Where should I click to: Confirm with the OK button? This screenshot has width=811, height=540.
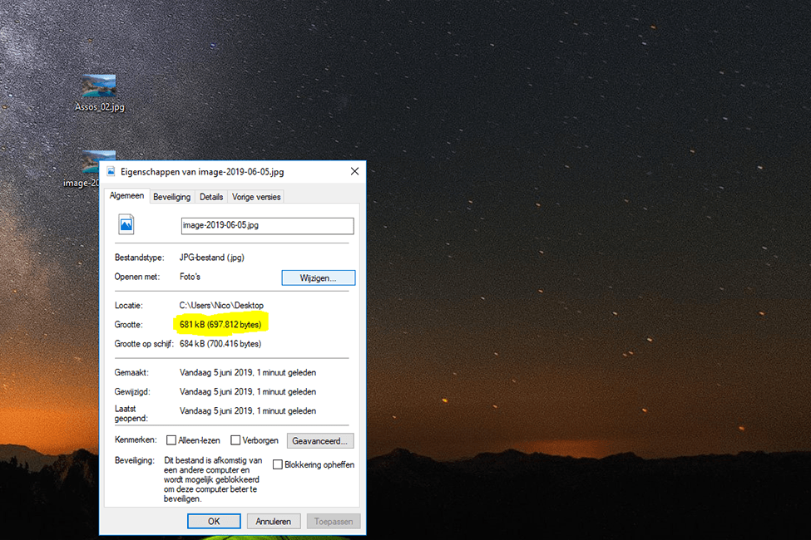click(214, 522)
